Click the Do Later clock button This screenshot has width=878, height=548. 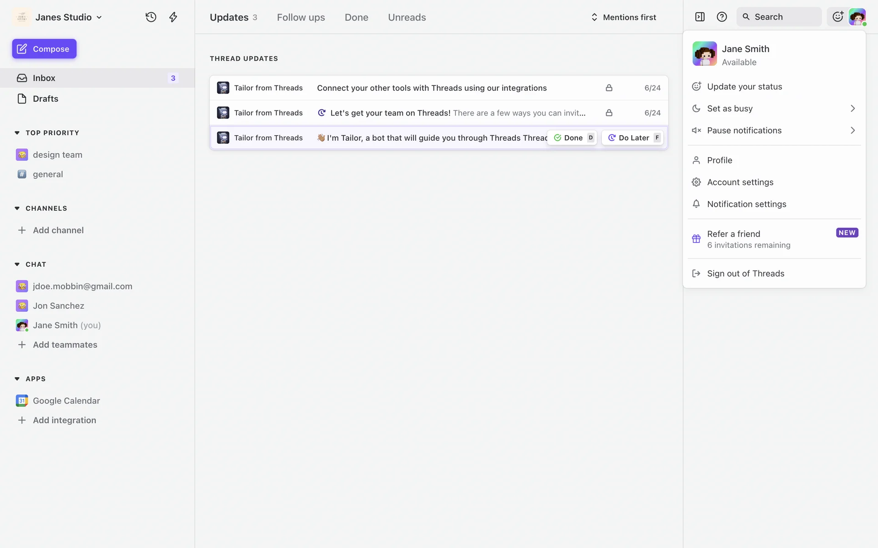(x=632, y=138)
